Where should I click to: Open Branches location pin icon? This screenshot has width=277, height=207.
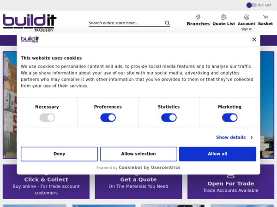coord(198,17)
